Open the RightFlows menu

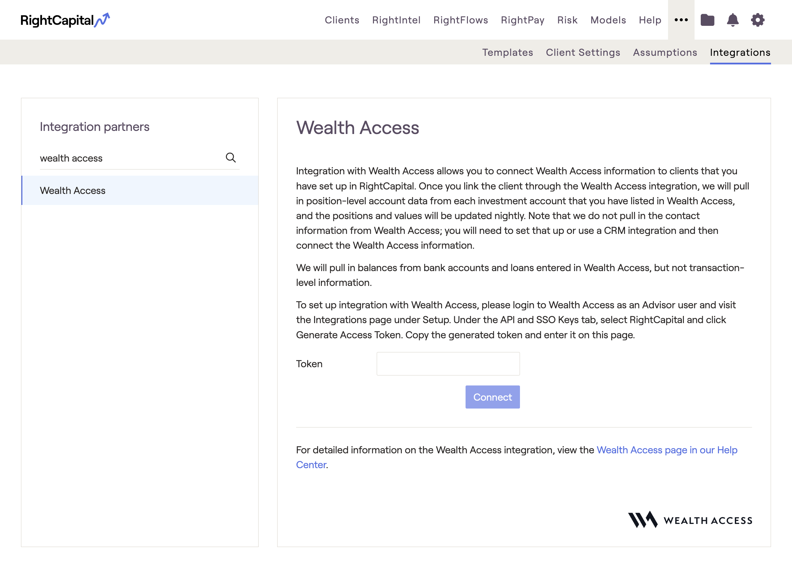coord(461,20)
